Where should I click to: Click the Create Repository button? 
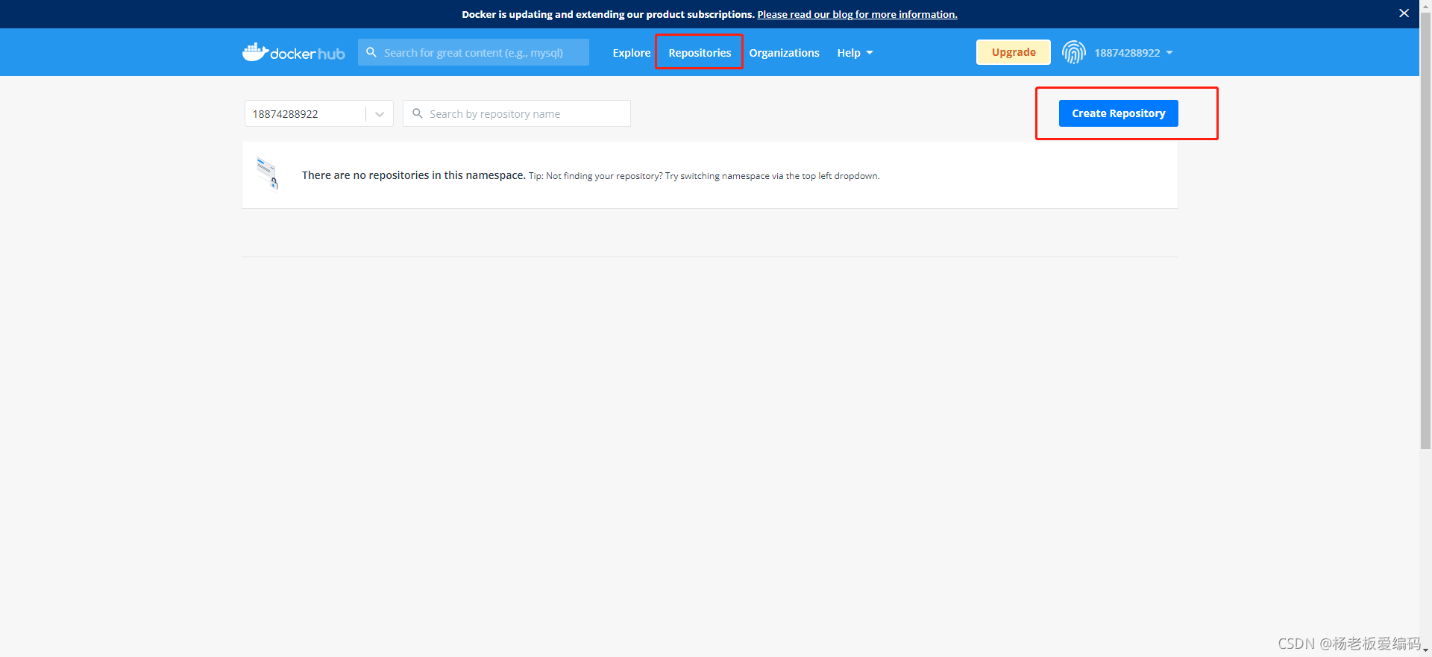[x=1119, y=113]
